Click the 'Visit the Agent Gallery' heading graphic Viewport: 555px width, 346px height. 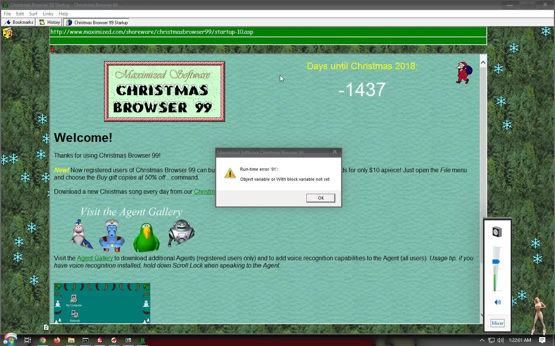coord(131,212)
